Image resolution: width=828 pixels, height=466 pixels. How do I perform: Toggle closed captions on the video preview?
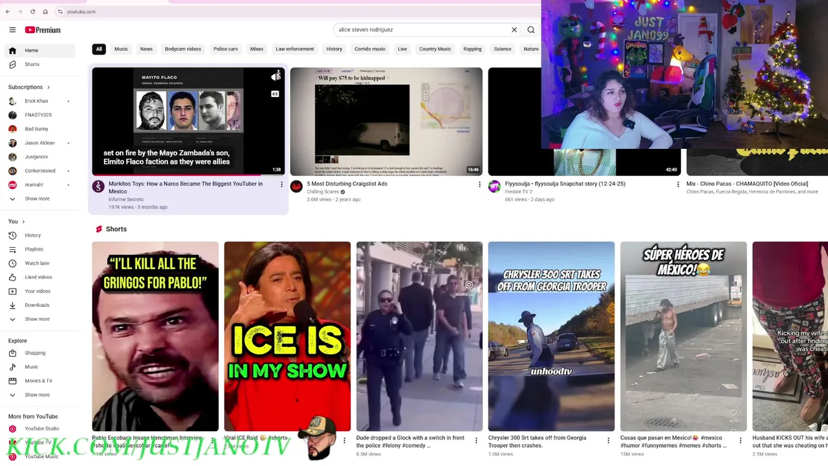point(275,94)
